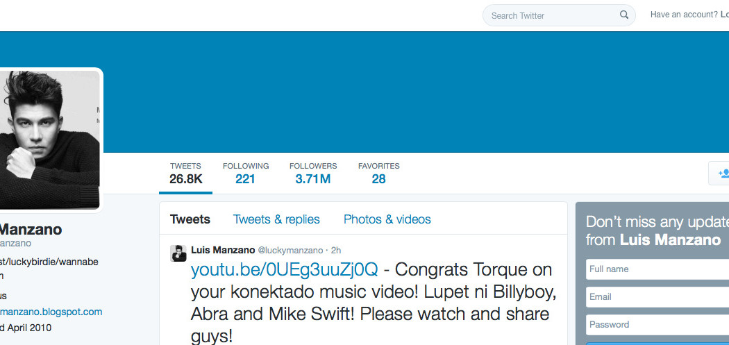Open the youtu.be/0UEg3uuZj0Q link
The image size is (729, 345).
285,269
